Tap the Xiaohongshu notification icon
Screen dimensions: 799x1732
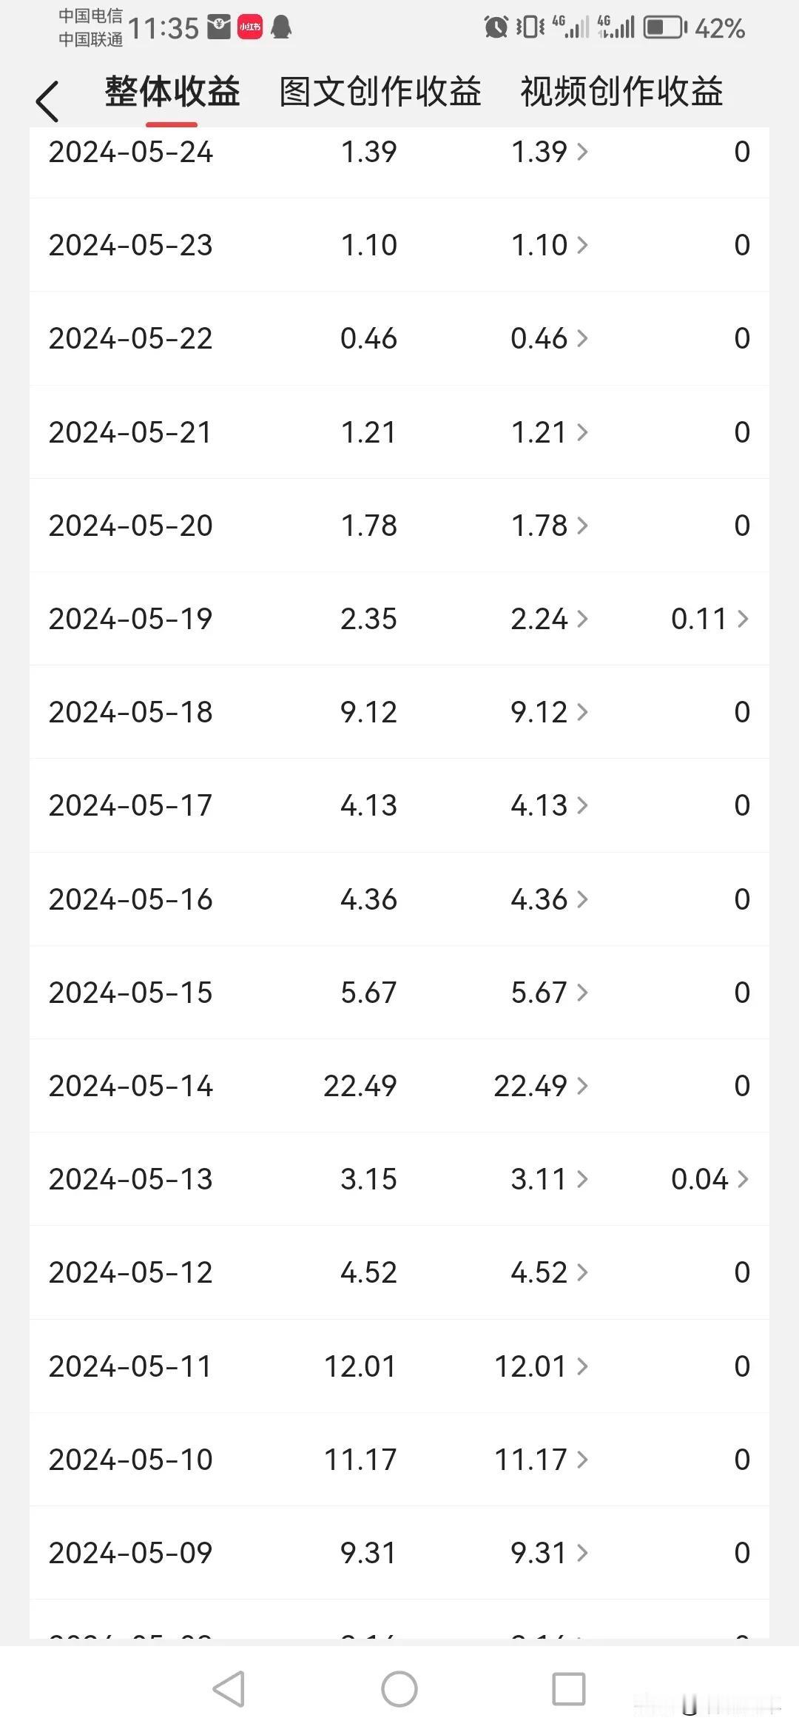[x=249, y=27]
